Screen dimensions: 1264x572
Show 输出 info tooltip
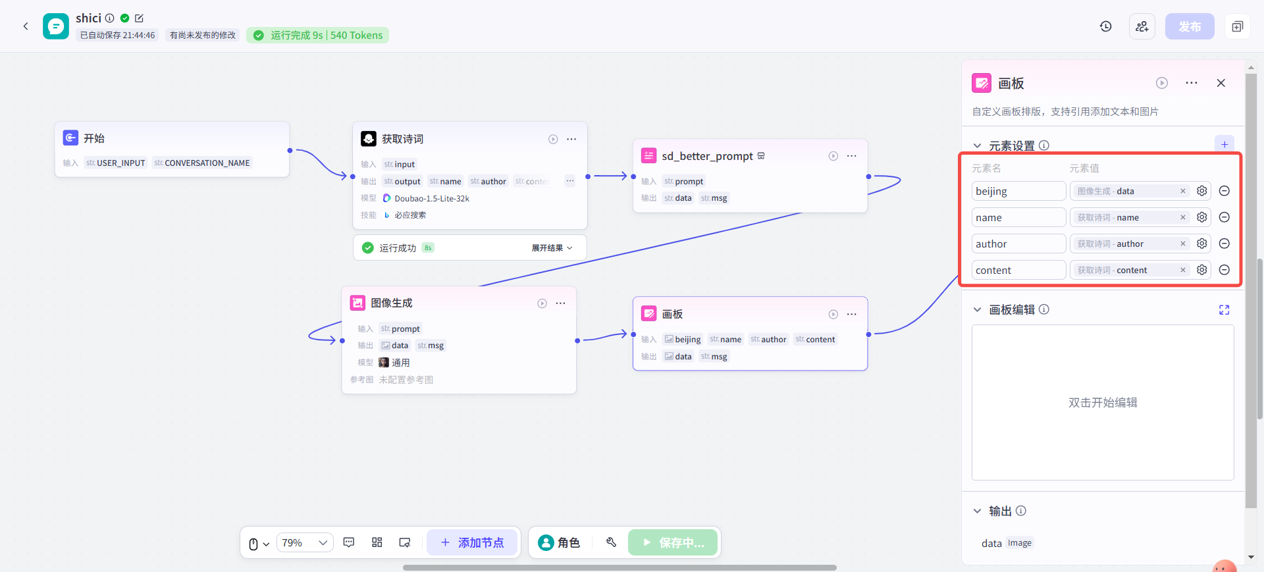coord(1021,511)
